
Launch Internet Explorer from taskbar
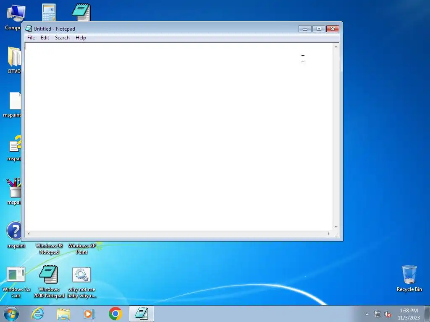pyautogui.click(x=37, y=314)
